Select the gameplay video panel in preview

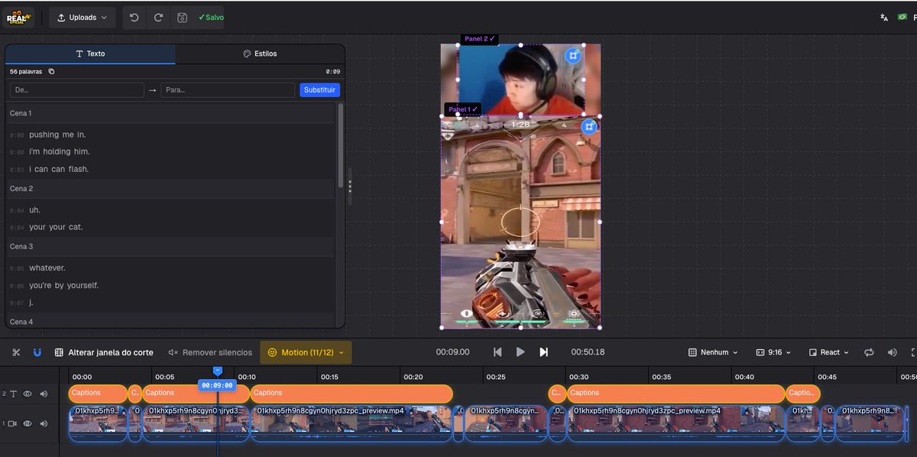tap(520, 222)
